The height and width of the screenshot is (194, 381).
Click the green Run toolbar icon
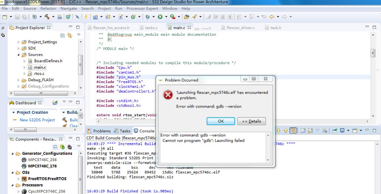pyautogui.click(x=160, y=17)
